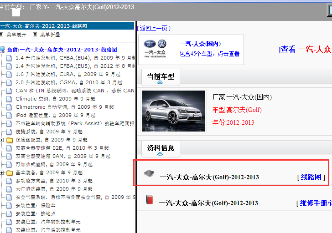Click folder icon of 保险丝配置 row
Viewport: 332px width, 233px height.
coord(10,140)
